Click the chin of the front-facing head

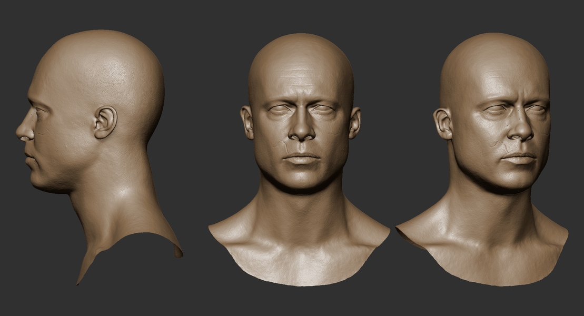click(x=301, y=179)
